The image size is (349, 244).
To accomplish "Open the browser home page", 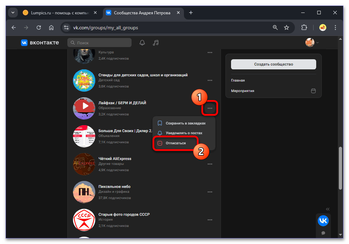I will click(x=51, y=28).
